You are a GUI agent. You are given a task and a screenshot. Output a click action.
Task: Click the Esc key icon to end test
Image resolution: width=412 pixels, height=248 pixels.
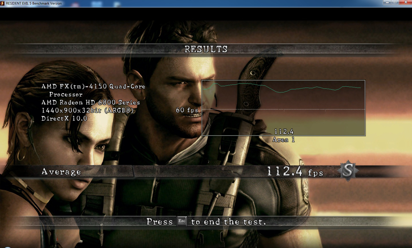pyautogui.click(x=182, y=221)
